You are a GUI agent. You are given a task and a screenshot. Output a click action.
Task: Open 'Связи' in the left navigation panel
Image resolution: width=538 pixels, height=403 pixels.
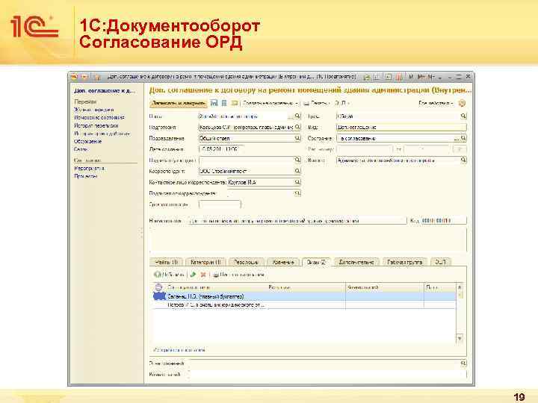point(81,149)
